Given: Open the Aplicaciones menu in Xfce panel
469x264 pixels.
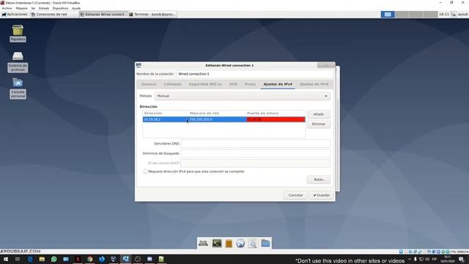Looking at the screenshot, I should 15,14.
